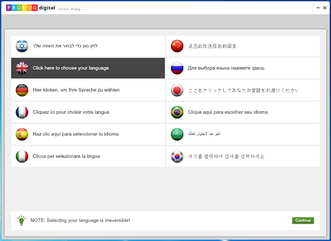Click the green Continue button
Viewport: 331px width, 241px height.
(x=303, y=220)
